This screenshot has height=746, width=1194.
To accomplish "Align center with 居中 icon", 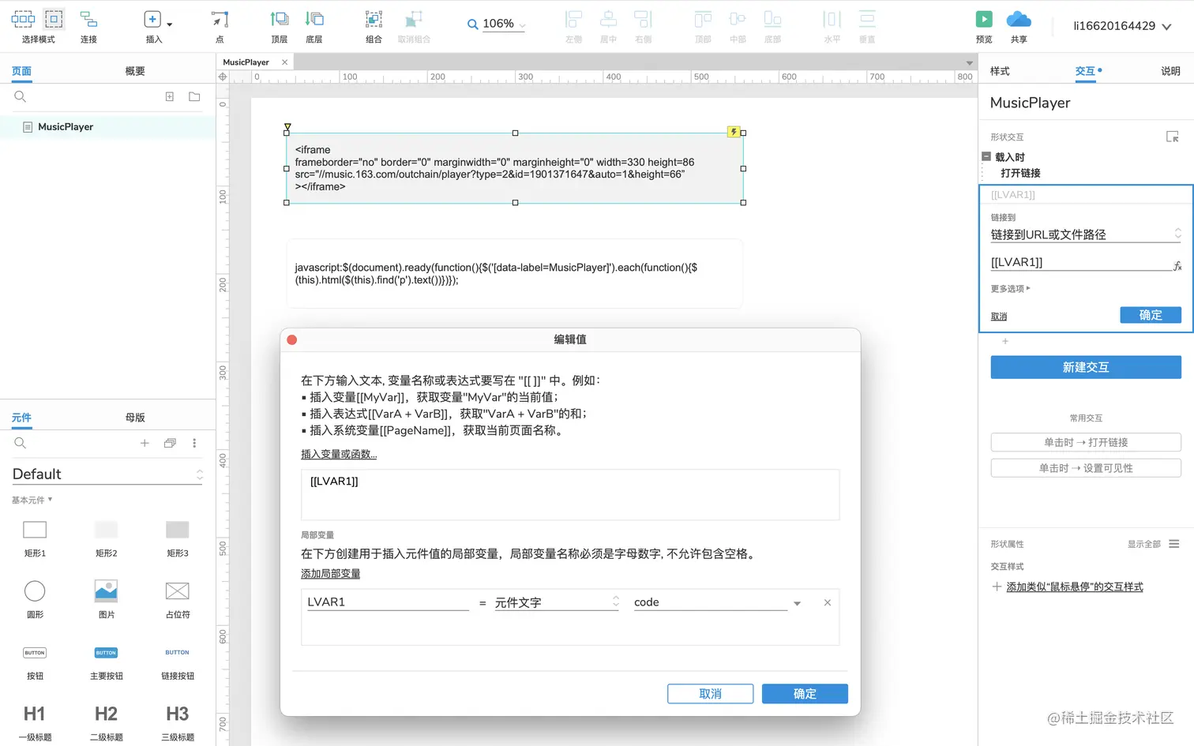I will 608,20.
